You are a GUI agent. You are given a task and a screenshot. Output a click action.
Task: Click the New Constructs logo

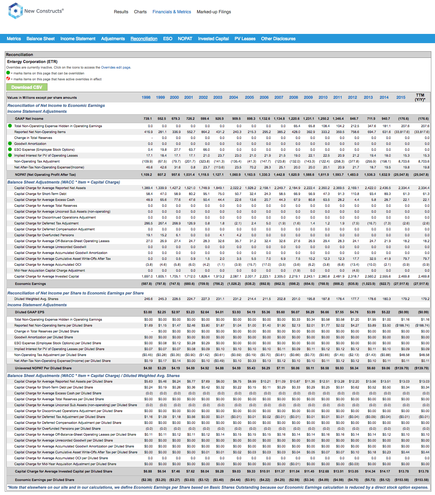click(x=36, y=11)
